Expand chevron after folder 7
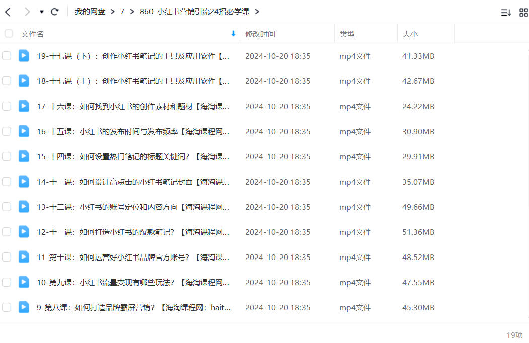 pos(132,12)
